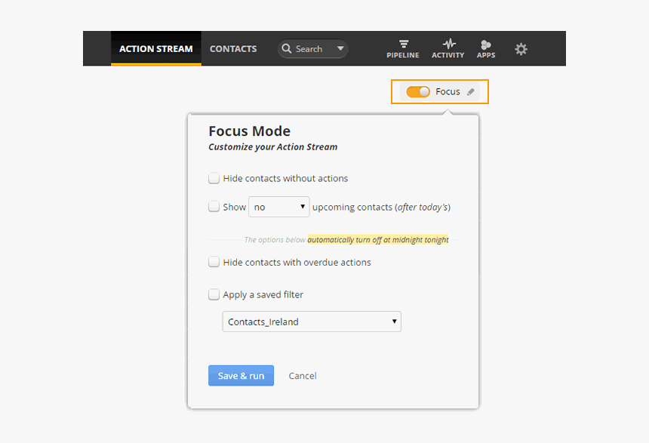
Task: Enable Apply a saved filter checkbox
Action: (214, 295)
